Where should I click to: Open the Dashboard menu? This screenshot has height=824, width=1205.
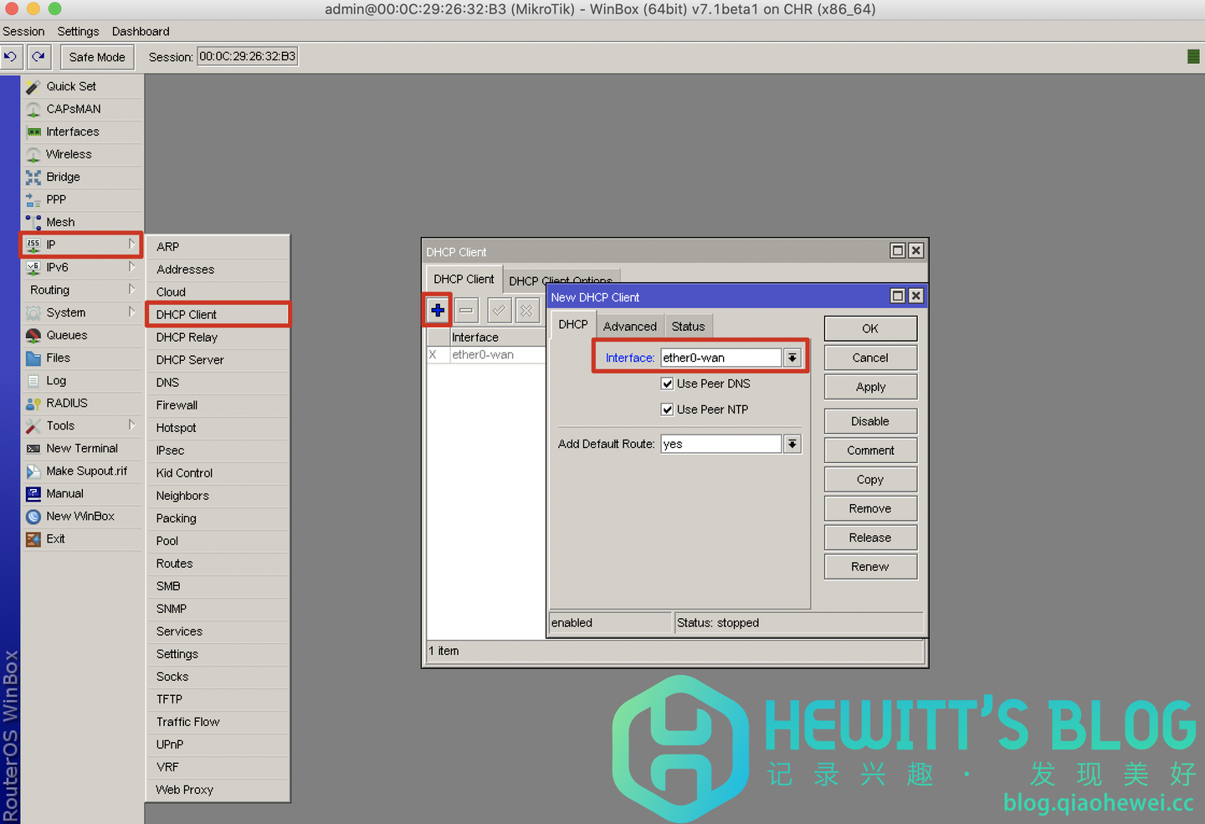pos(141,31)
